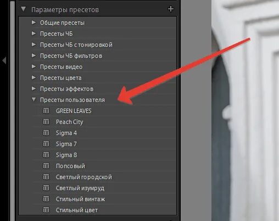Click the plus icon to create new preset
This screenshot has width=279, height=221.
[171, 9]
